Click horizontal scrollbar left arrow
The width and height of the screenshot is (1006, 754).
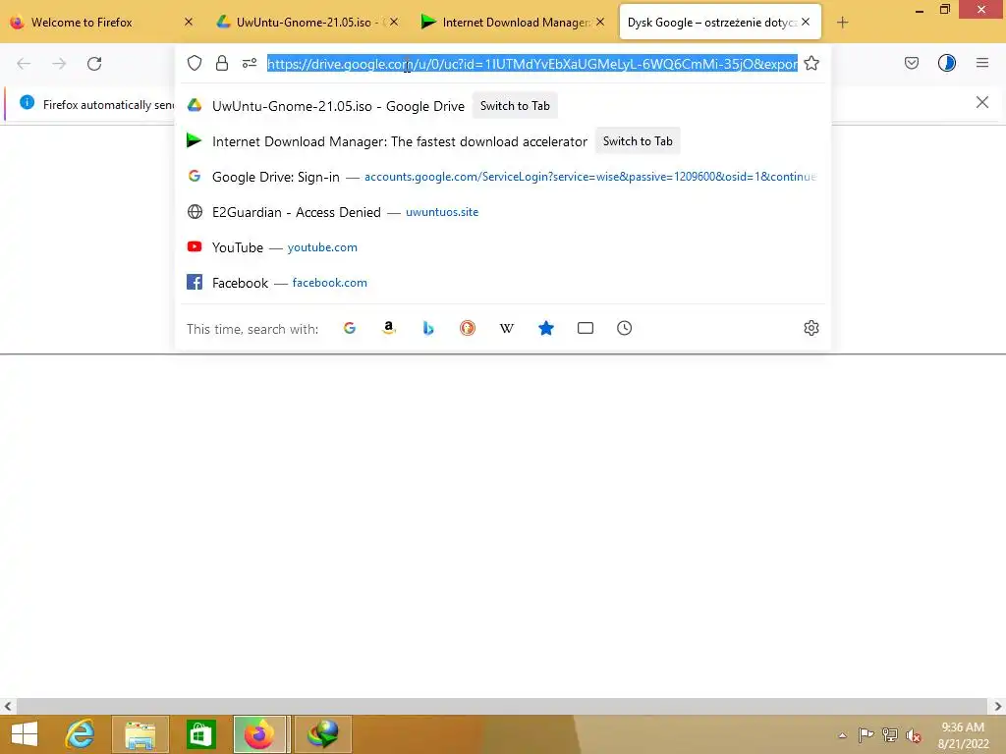click(x=8, y=707)
